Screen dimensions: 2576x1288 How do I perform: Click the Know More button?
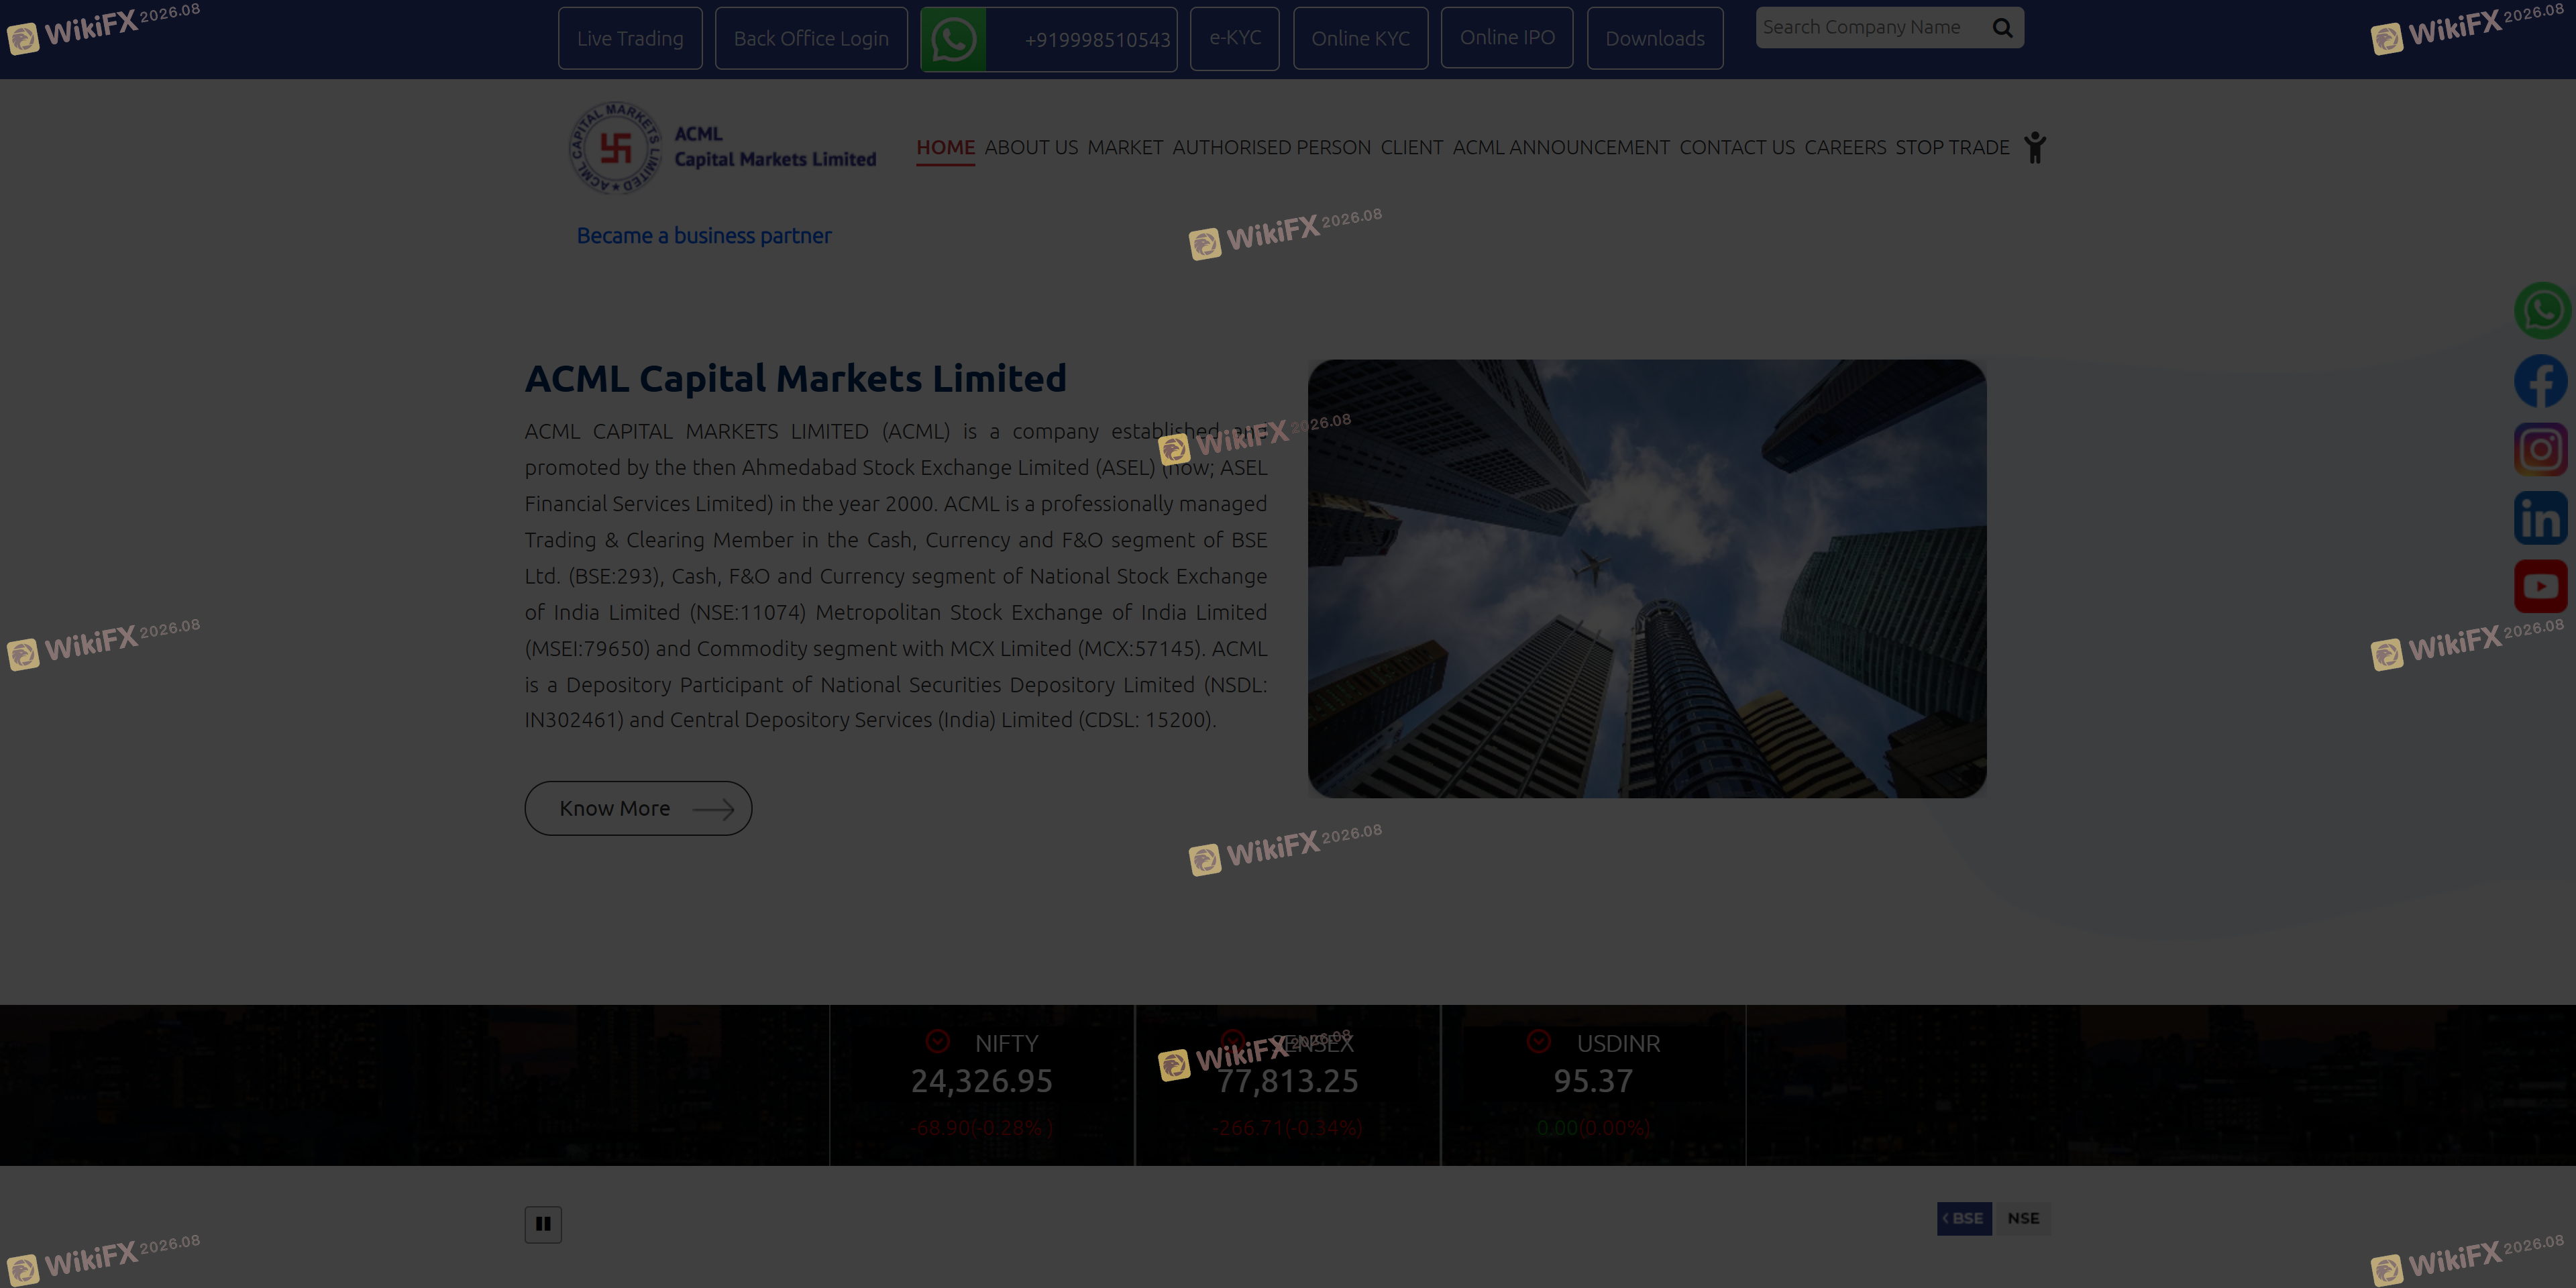pos(638,808)
